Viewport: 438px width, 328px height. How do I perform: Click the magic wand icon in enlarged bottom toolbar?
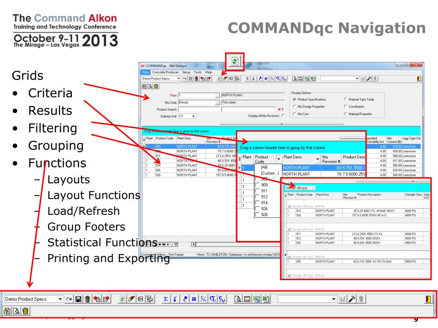(352, 299)
